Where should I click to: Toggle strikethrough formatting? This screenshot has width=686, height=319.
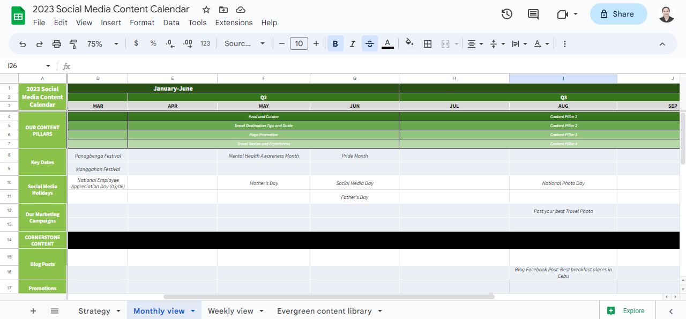coord(370,44)
